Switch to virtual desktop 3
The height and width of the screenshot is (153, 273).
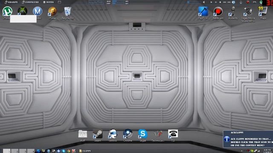tap(23, 151)
